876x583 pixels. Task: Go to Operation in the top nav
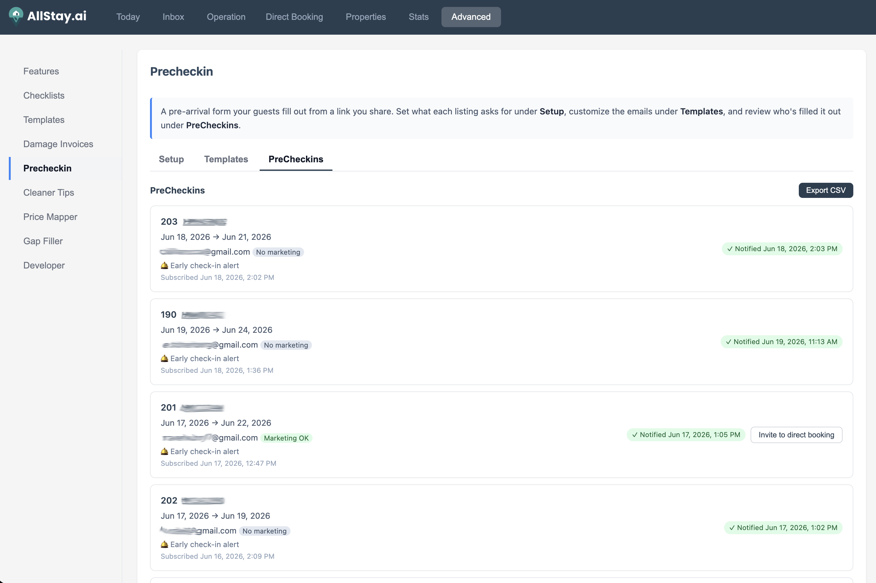click(x=226, y=17)
